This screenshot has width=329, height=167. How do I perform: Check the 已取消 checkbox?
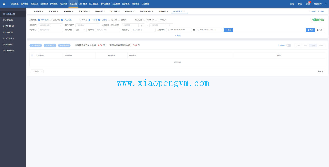(x=119, y=20)
